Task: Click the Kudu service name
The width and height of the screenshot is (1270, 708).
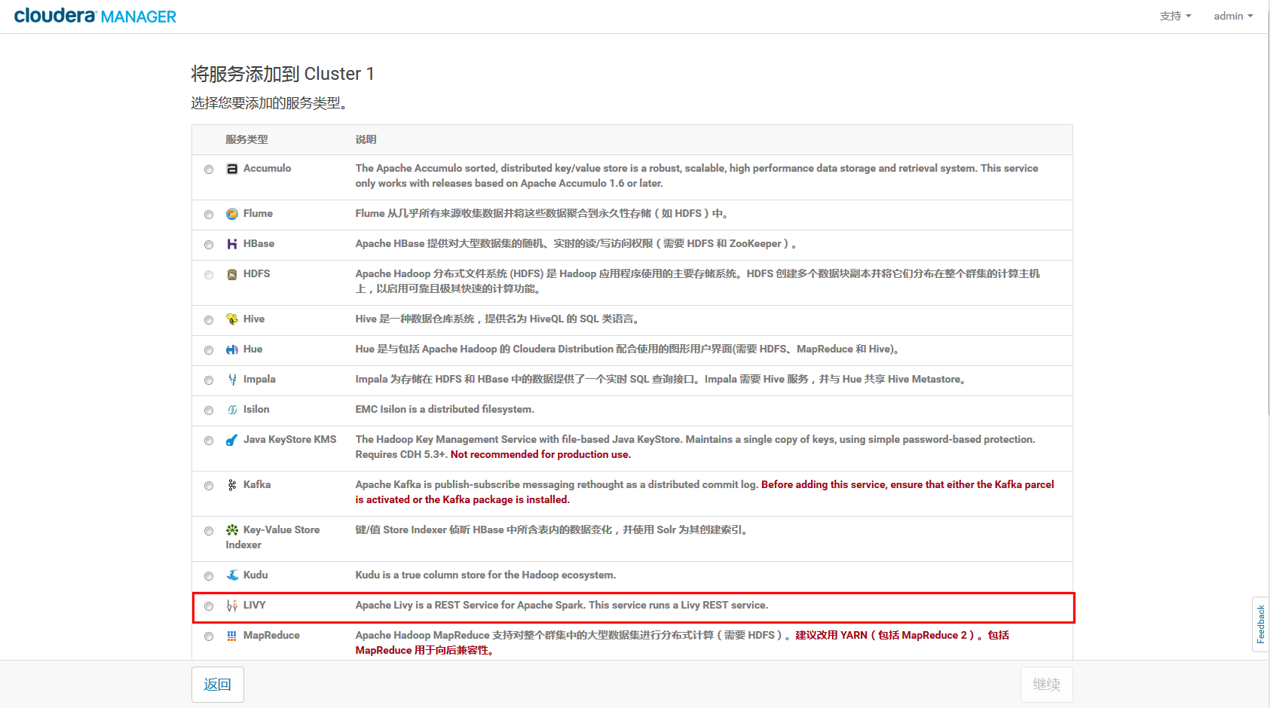Action: pos(256,575)
